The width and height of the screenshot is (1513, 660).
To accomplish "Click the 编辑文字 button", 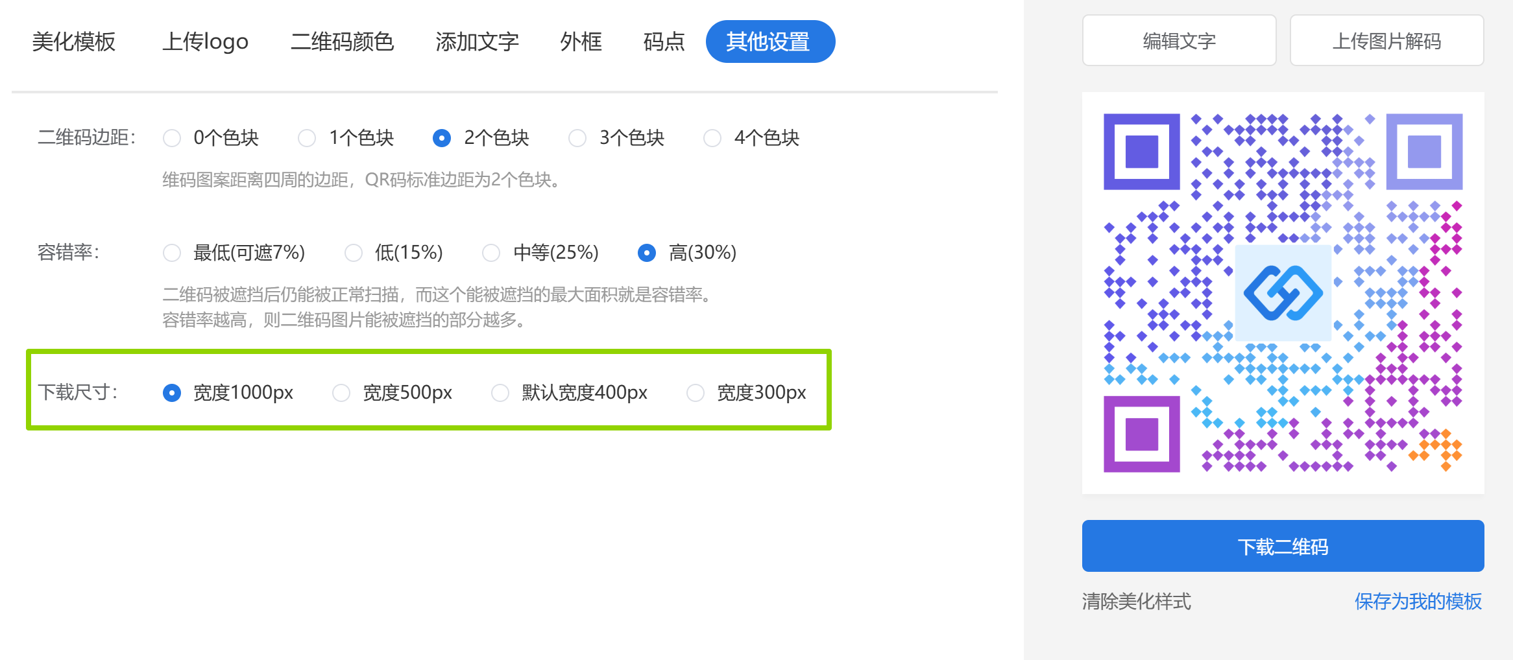I will click(1179, 41).
